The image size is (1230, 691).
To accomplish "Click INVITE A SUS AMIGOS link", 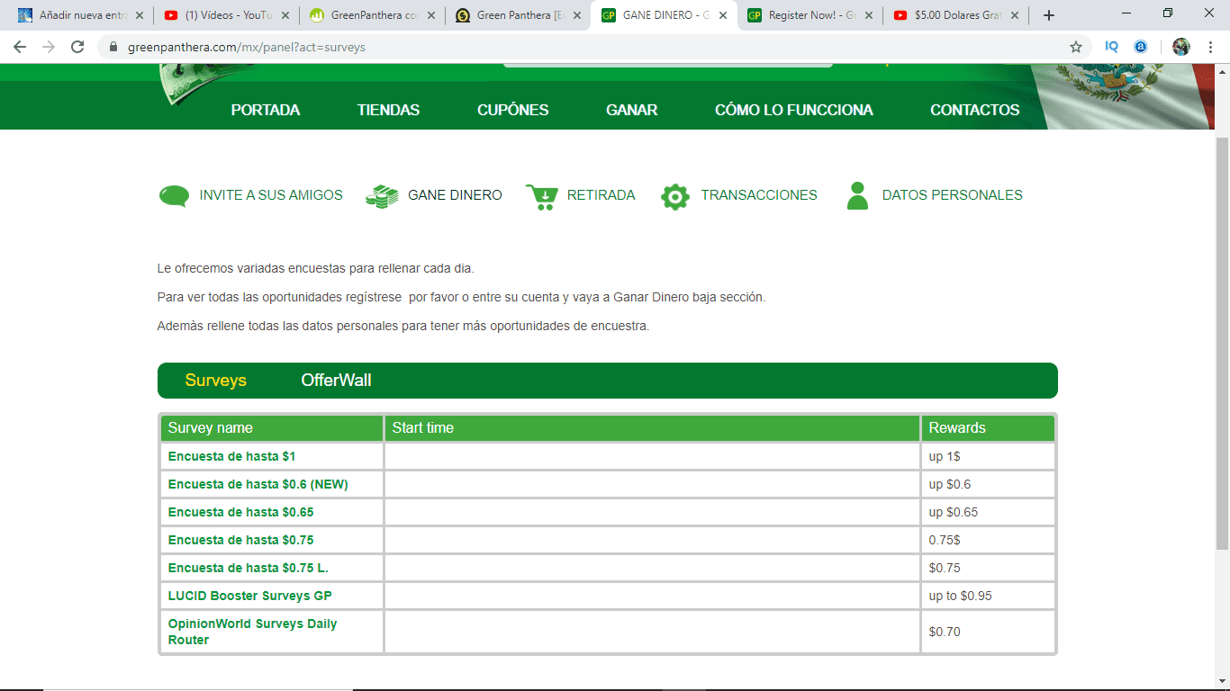I will click(x=271, y=195).
